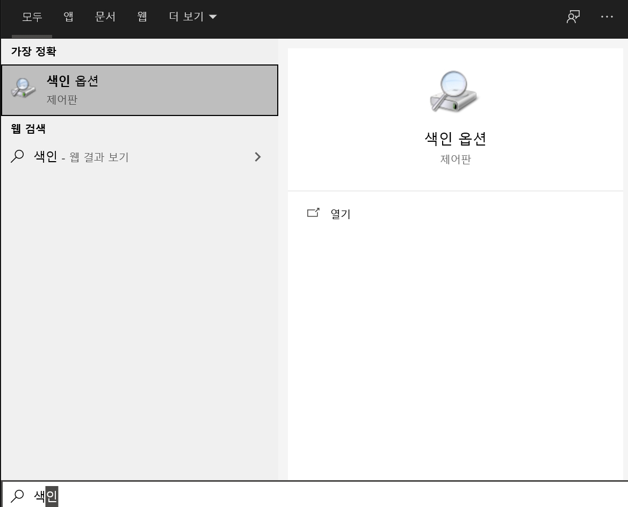Click the search box containing 색인
This screenshot has width=628, height=507.
315,495
